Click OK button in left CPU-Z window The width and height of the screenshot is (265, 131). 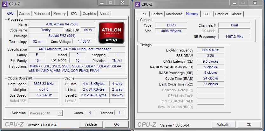(116, 124)
